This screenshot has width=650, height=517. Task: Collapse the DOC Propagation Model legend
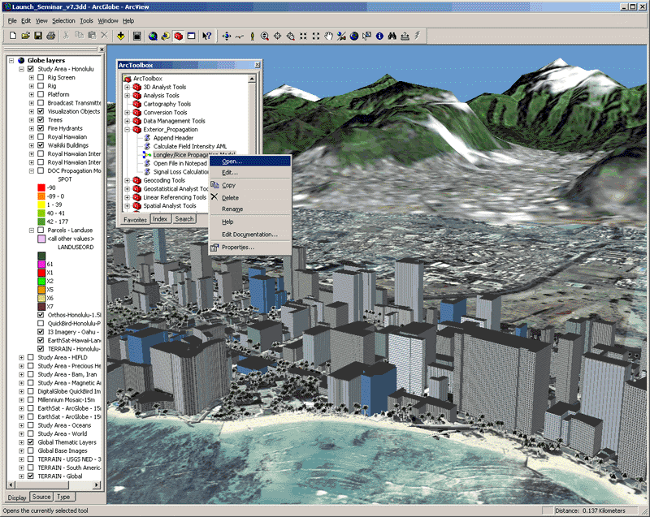[32, 170]
